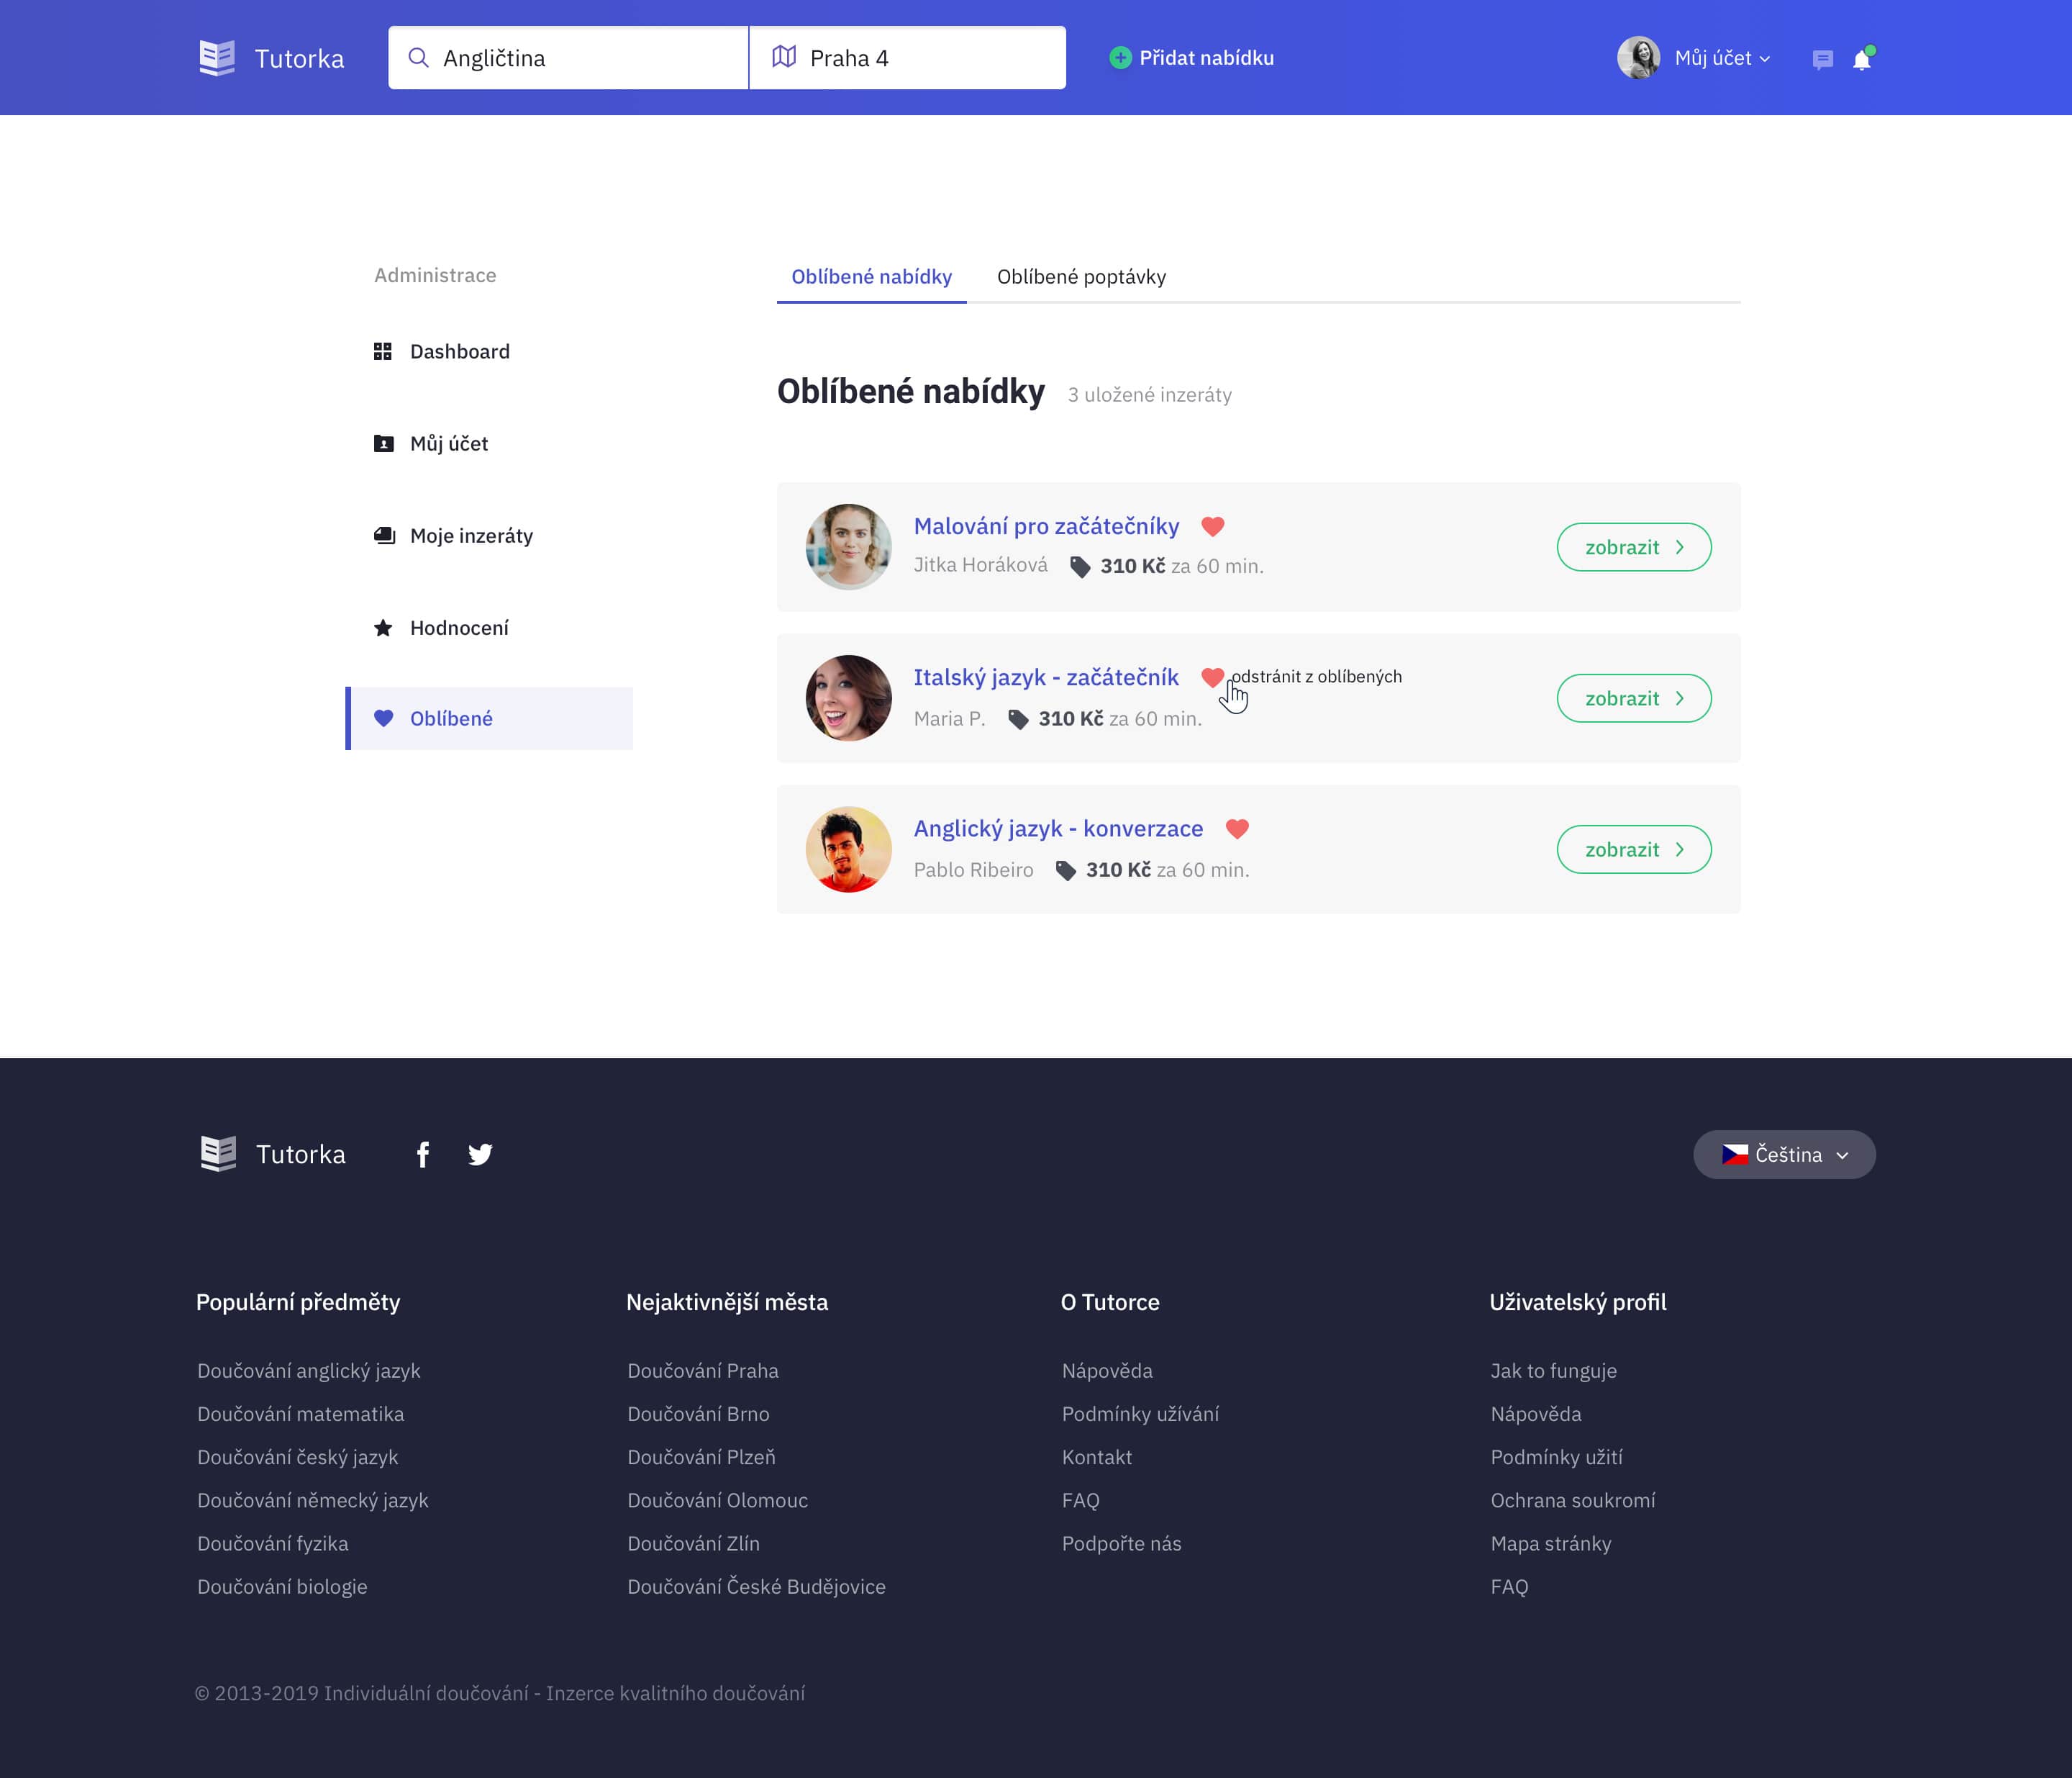Open Doučování Brno footer link
Image resolution: width=2072 pixels, height=1778 pixels.
(698, 1414)
